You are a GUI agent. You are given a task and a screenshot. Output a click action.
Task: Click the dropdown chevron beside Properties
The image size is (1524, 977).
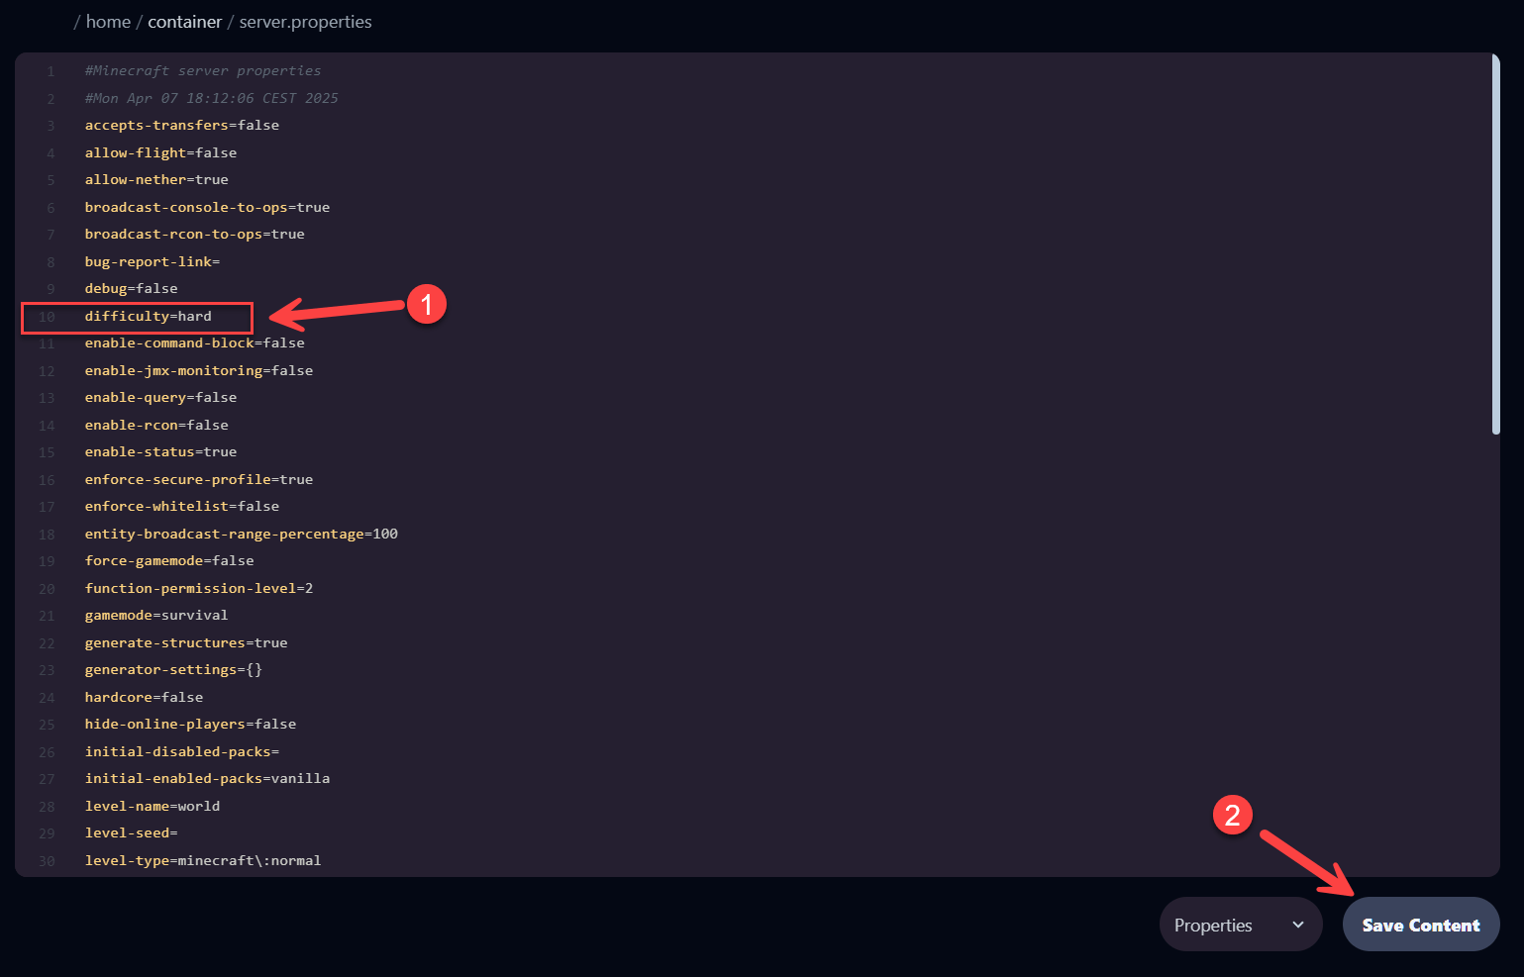click(1297, 925)
